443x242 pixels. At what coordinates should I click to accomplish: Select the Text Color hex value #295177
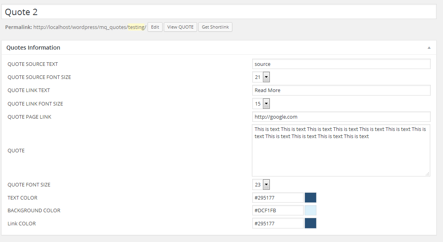point(278,198)
